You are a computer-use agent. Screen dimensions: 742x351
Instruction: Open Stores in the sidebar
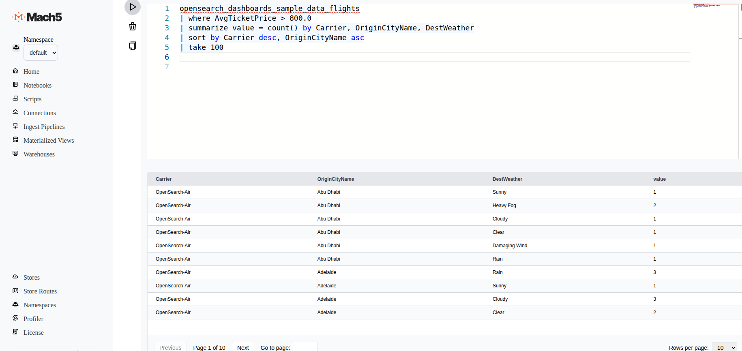[32, 278]
